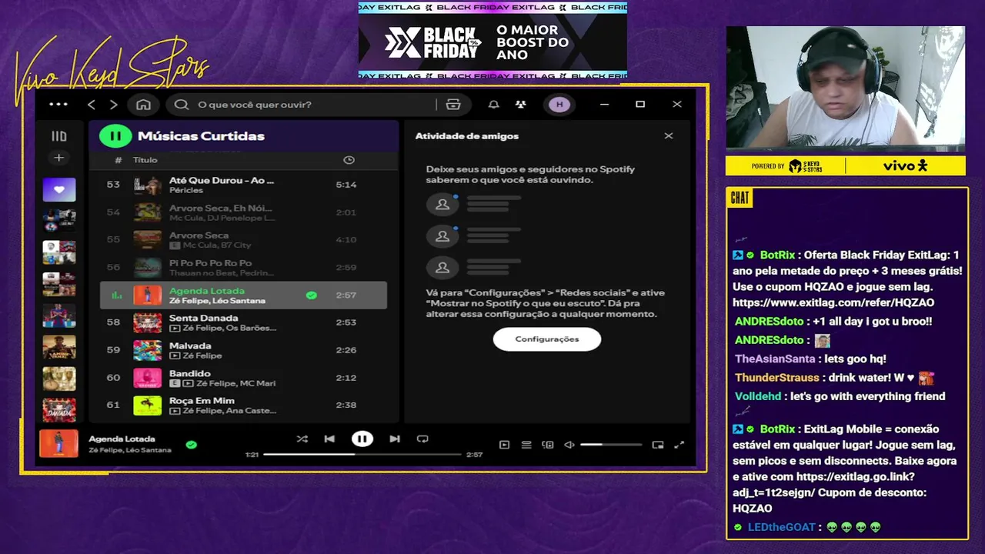Image resolution: width=985 pixels, height=554 pixels.
Task: Go back with the left arrow
Action: [92, 105]
